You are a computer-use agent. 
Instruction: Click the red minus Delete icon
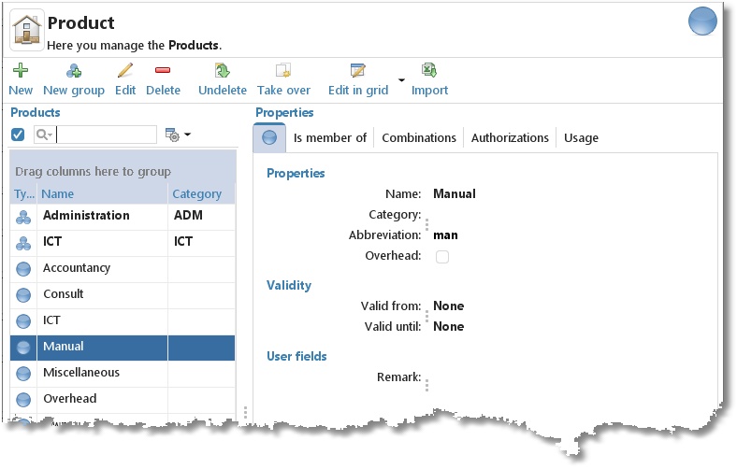tap(163, 70)
